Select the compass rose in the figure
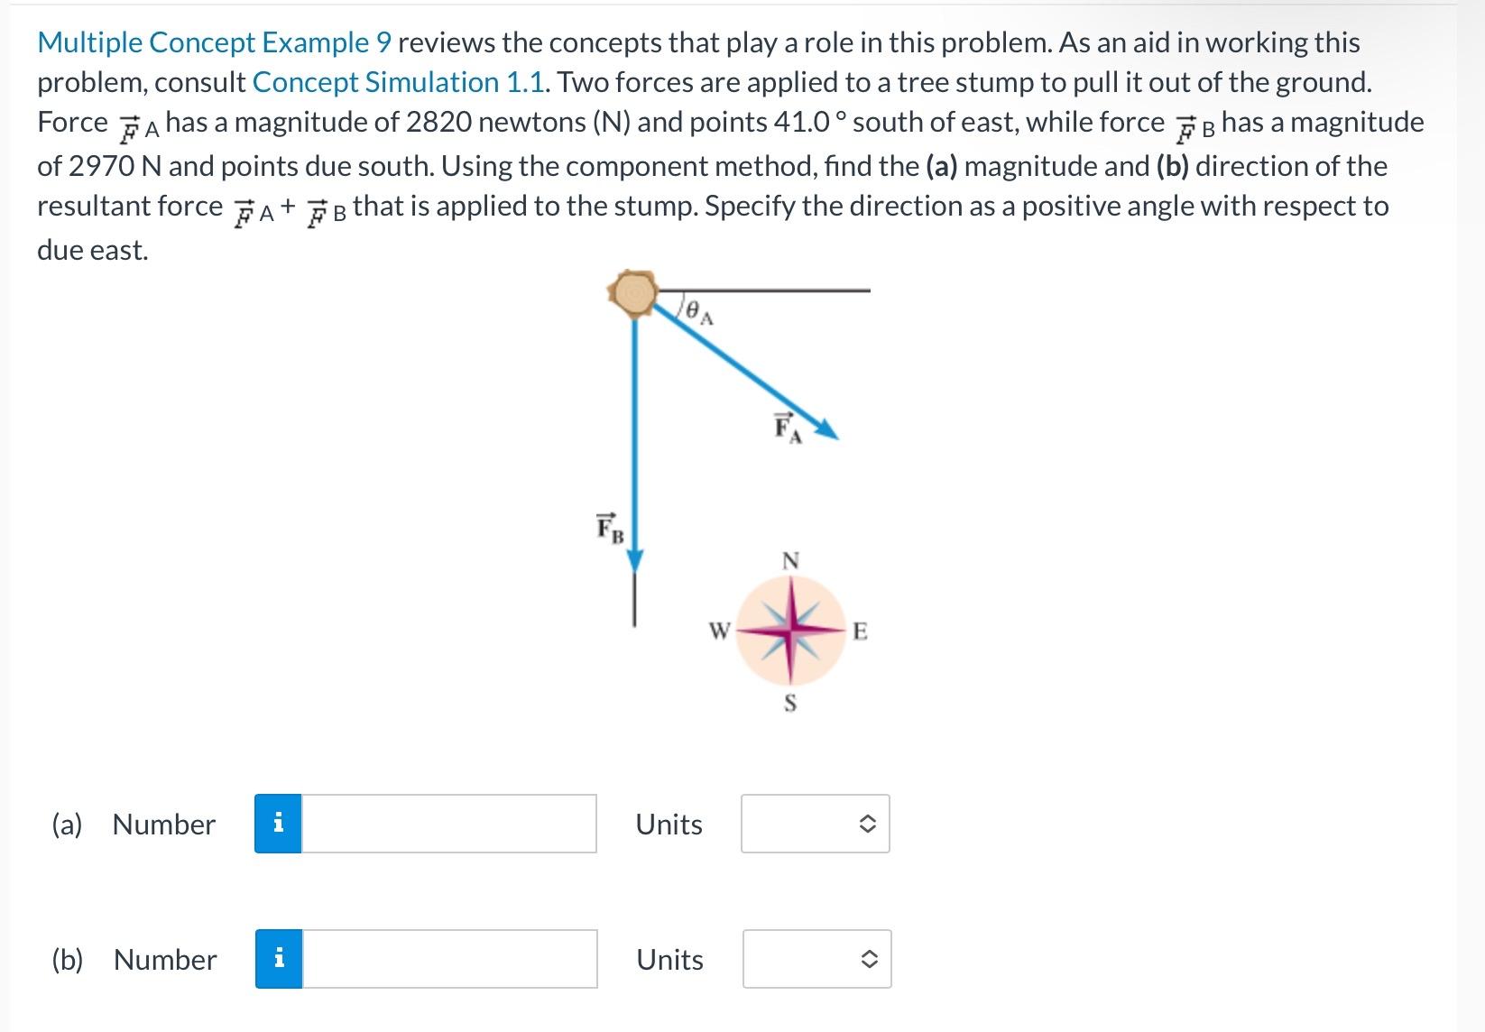The image size is (1485, 1032). [x=789, y=631]
